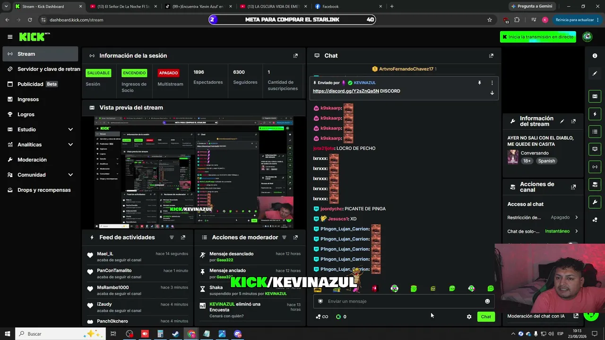Open the Chat de solo setting chevron
Viewport: 605px width, 340px height.
click(576, 231)
